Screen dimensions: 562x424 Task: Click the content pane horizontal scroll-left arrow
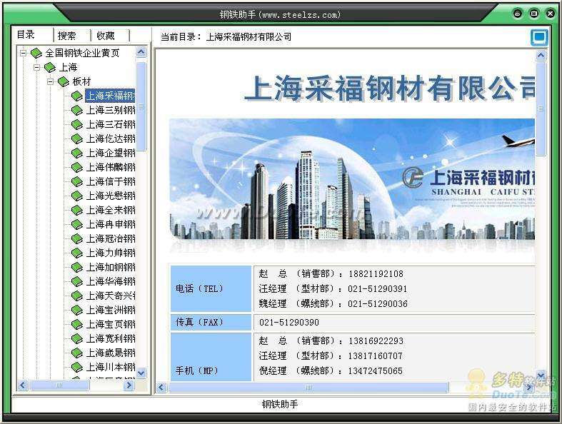click(x=161, y=388)
